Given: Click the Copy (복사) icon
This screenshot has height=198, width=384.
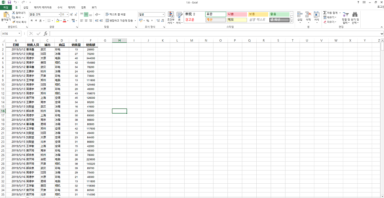Looking at the screenshot, I should pos(14,17).
